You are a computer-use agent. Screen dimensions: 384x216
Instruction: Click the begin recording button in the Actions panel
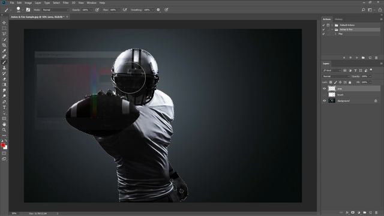(350, 58)
